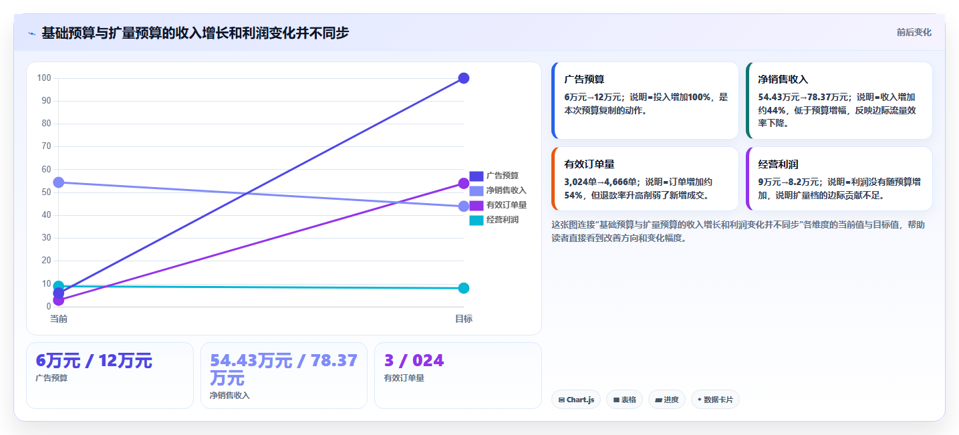
Task: Click the icon in the 进度 tag
Action: [658, 400]
